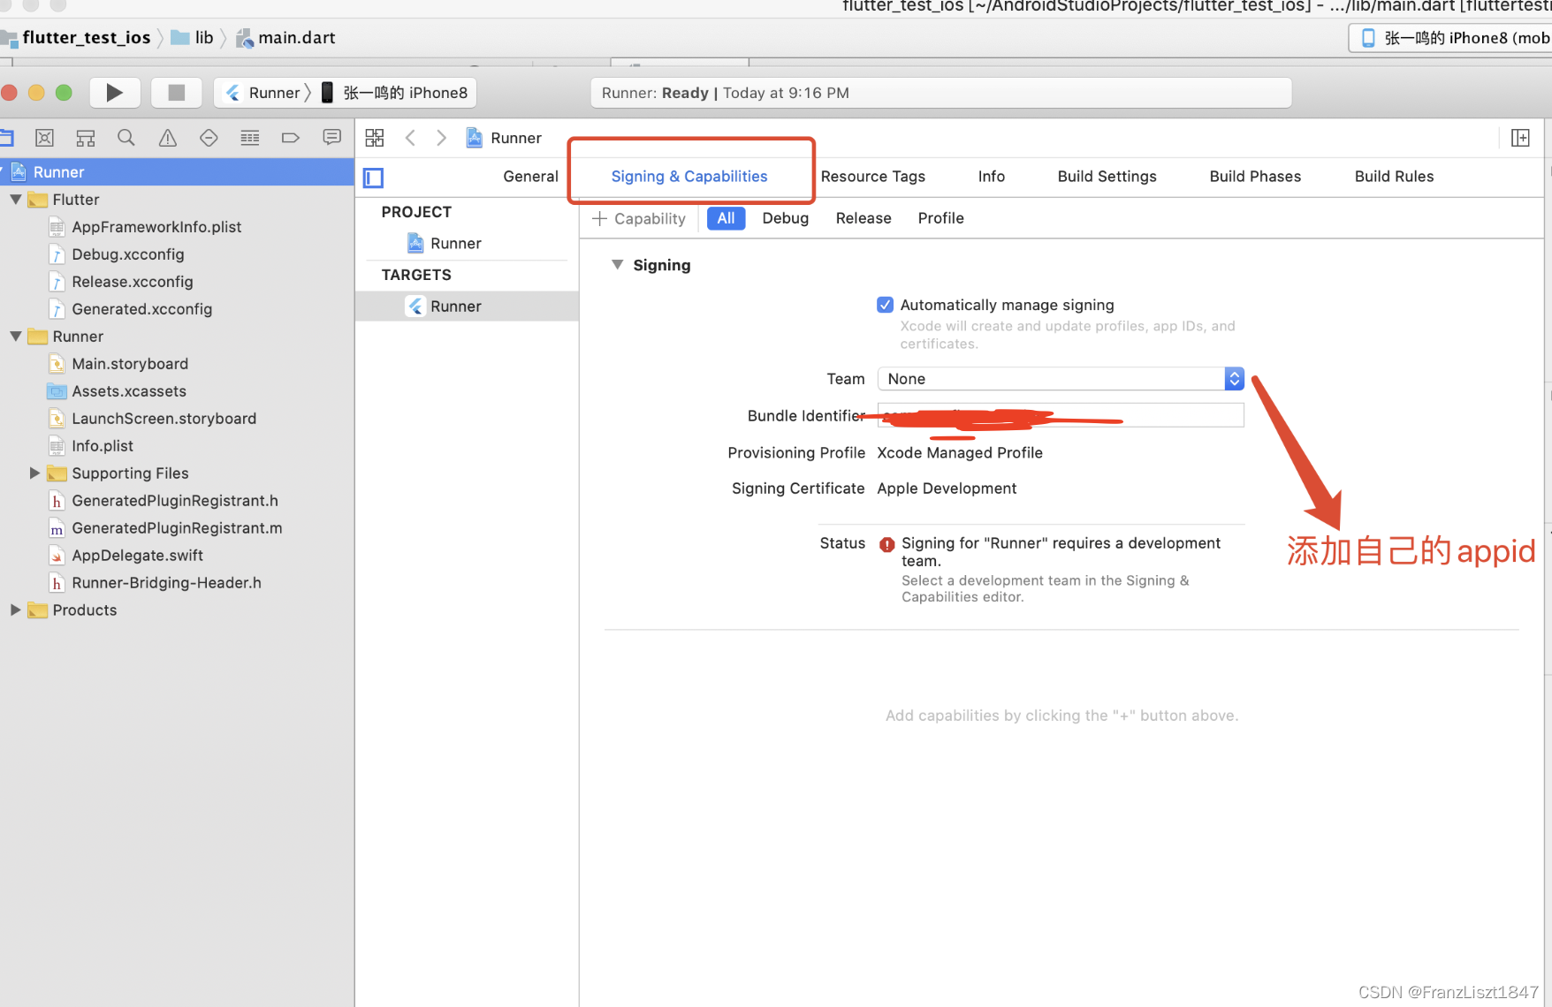
Task: Open the symbol navigator icon
Action: (x=85, y=138)
